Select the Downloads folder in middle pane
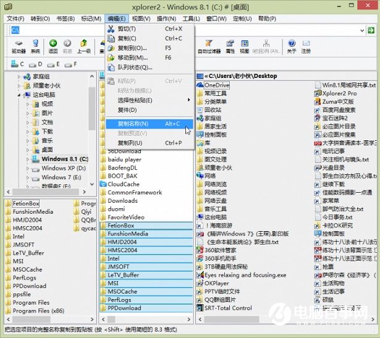Image resolution: width=380 pixels, height=338 pixels. point(122,201)
